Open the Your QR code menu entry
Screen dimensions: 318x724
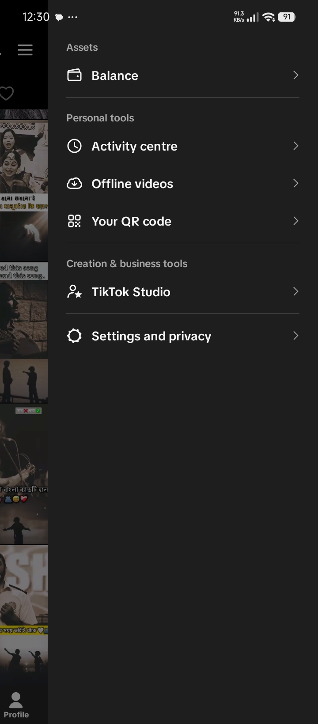pyautogui.click(x=183, y=221)
